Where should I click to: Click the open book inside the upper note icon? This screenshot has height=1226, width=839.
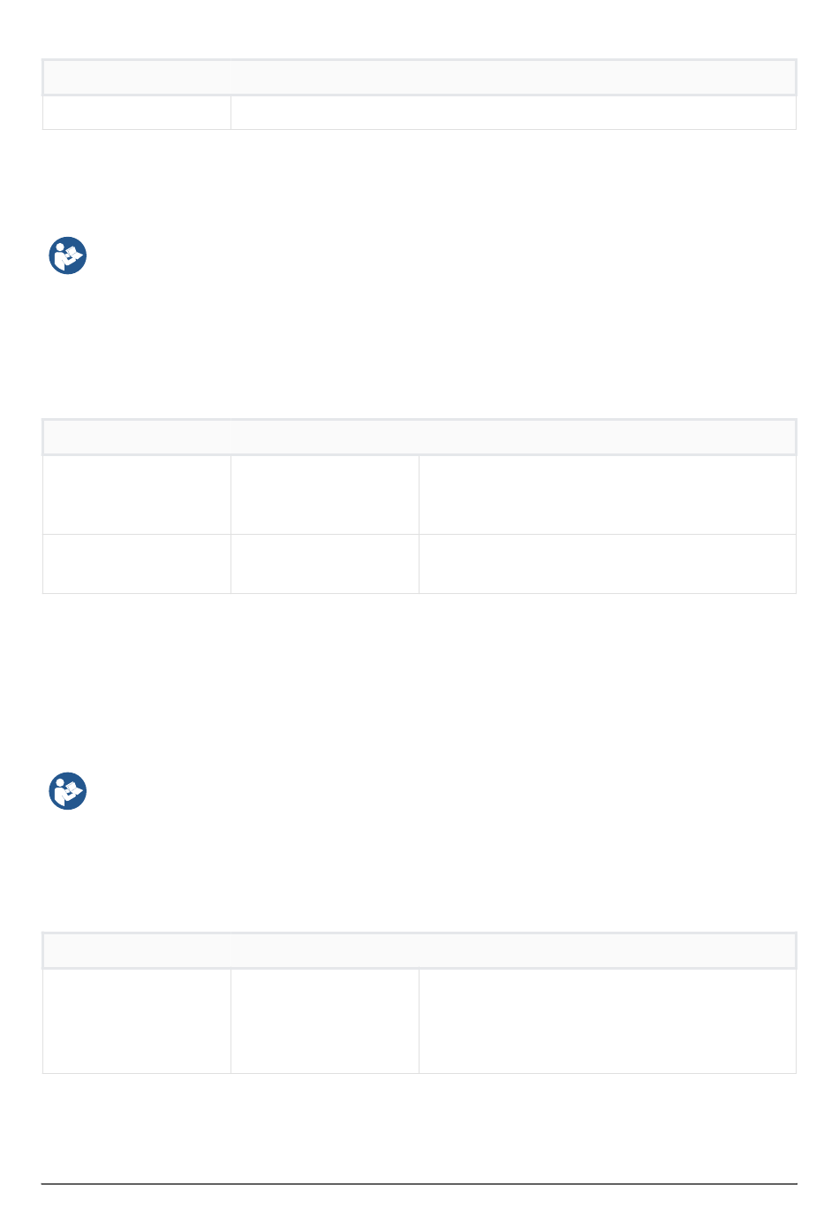(74, 257)
